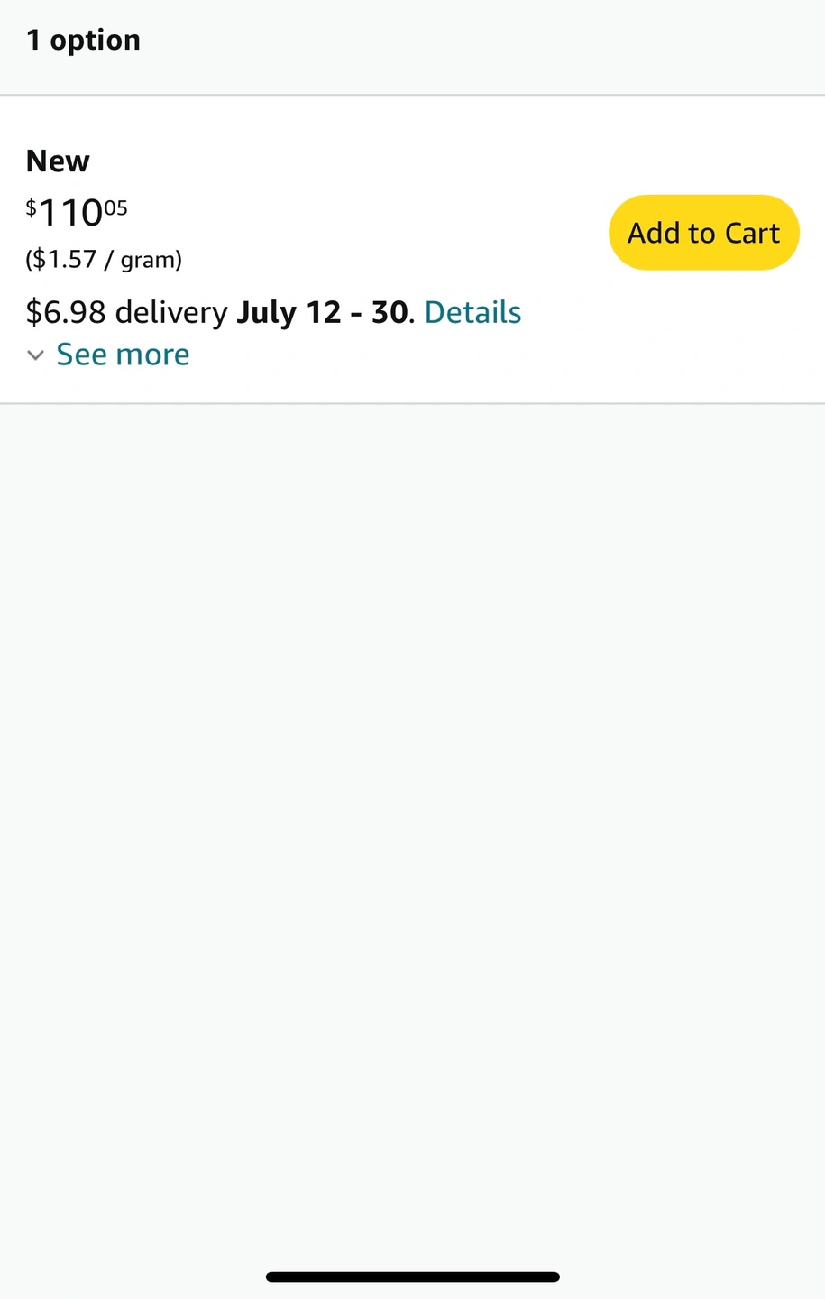This screenshot has width=825, height=1299.
Task: Tap the "1 option" header
Action: (x=83, y=41)
